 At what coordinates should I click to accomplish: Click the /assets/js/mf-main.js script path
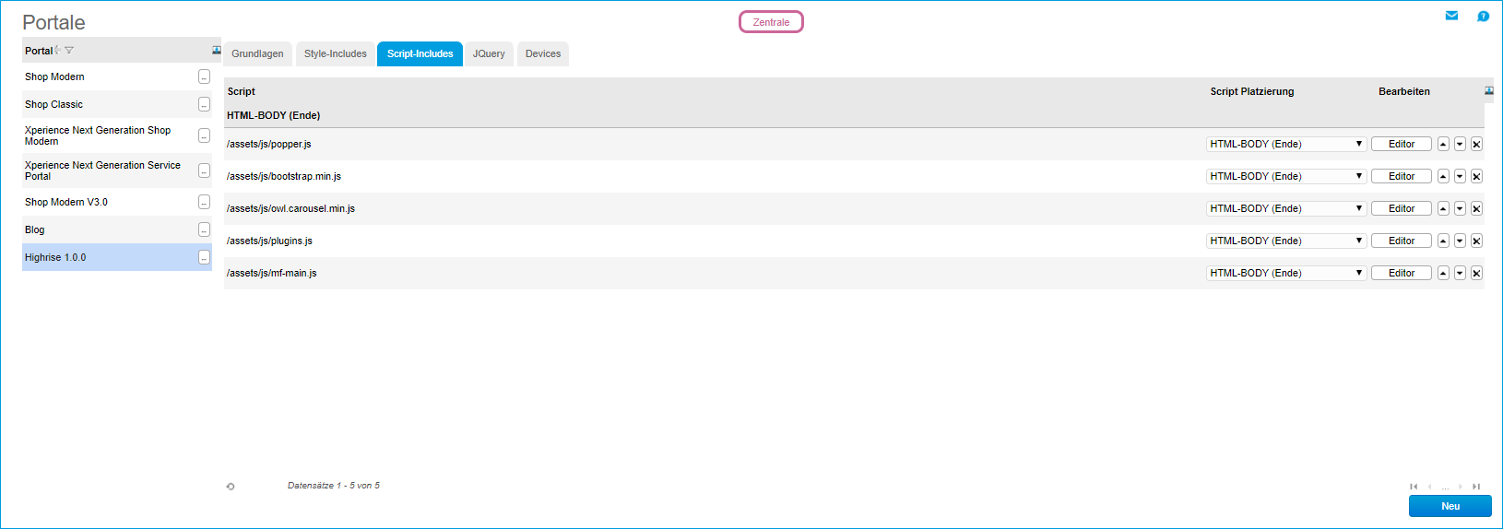272,273
